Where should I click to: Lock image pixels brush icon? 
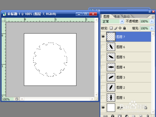tap(116, 28)
